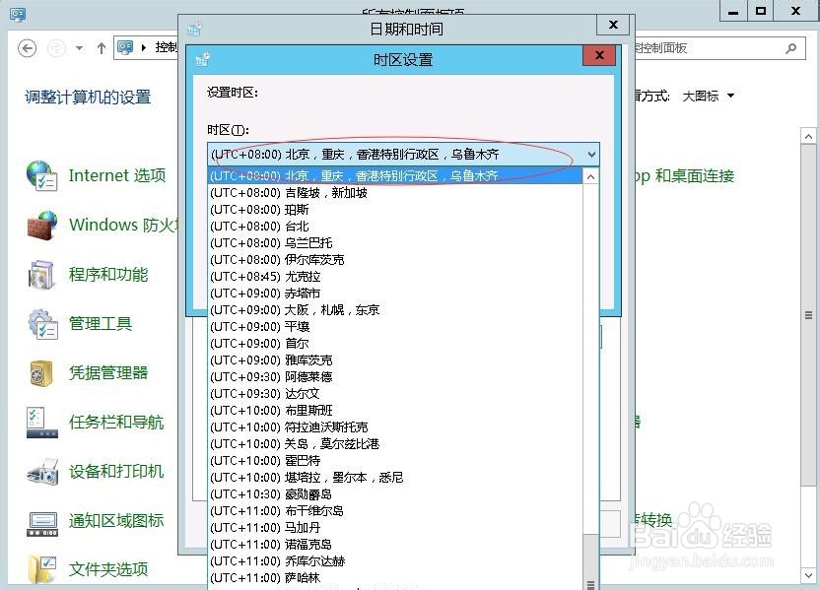The height and width of the screenshot is (590, 820).
Task: Select (UTC+10:00) 关岛，莫尔兹比港 time zone
Action: pyautogui.click(x=395, y=443)
